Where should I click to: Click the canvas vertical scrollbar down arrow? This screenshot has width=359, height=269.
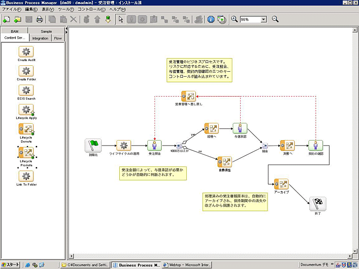[355, 250]
